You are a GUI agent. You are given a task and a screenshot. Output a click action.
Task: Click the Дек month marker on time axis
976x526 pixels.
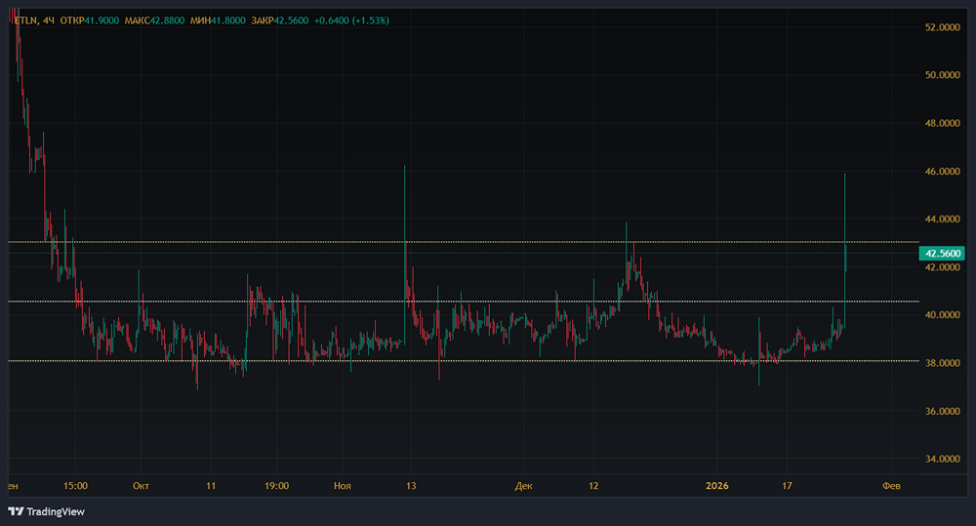(523, 486)
